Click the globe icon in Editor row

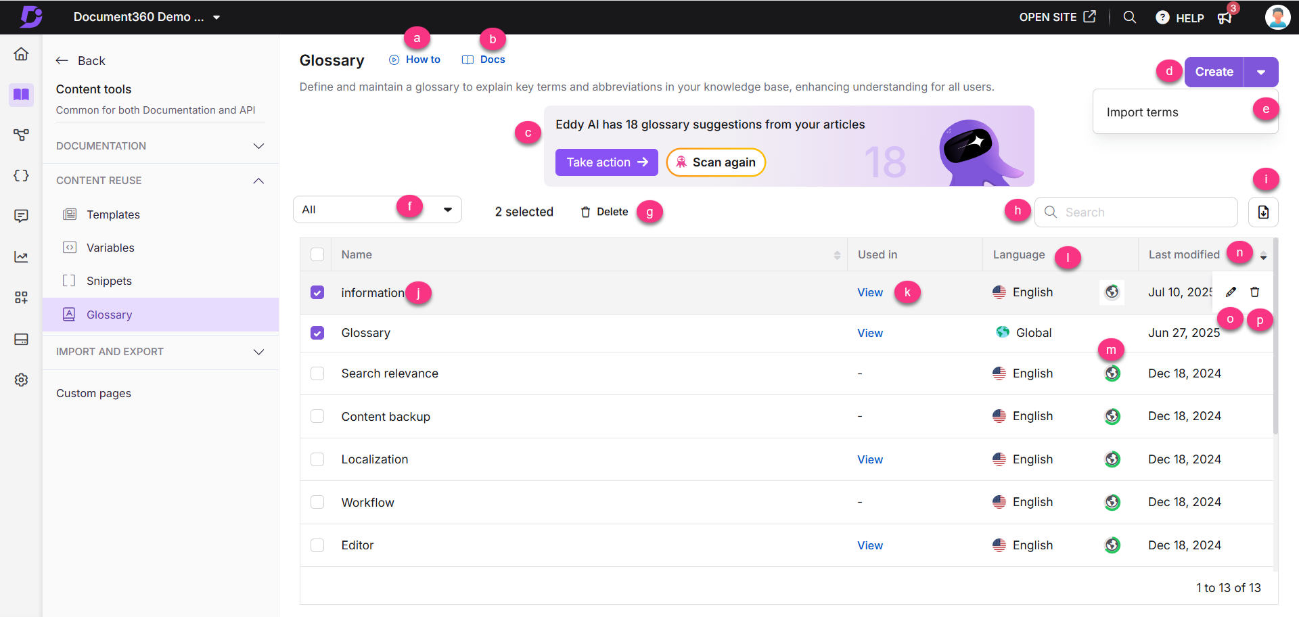[1112, 545]
